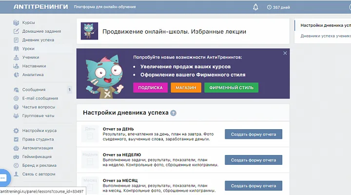This screenshot has width=351, height=195.
Task: Click the green ФИРМЕННЫЙ СТИЛЬ button
Action: coord(231,88)
